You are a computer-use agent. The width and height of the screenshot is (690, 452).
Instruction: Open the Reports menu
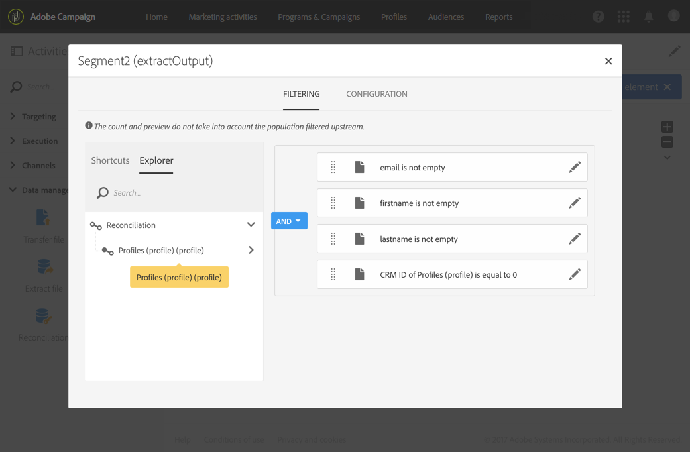(498, 17)
